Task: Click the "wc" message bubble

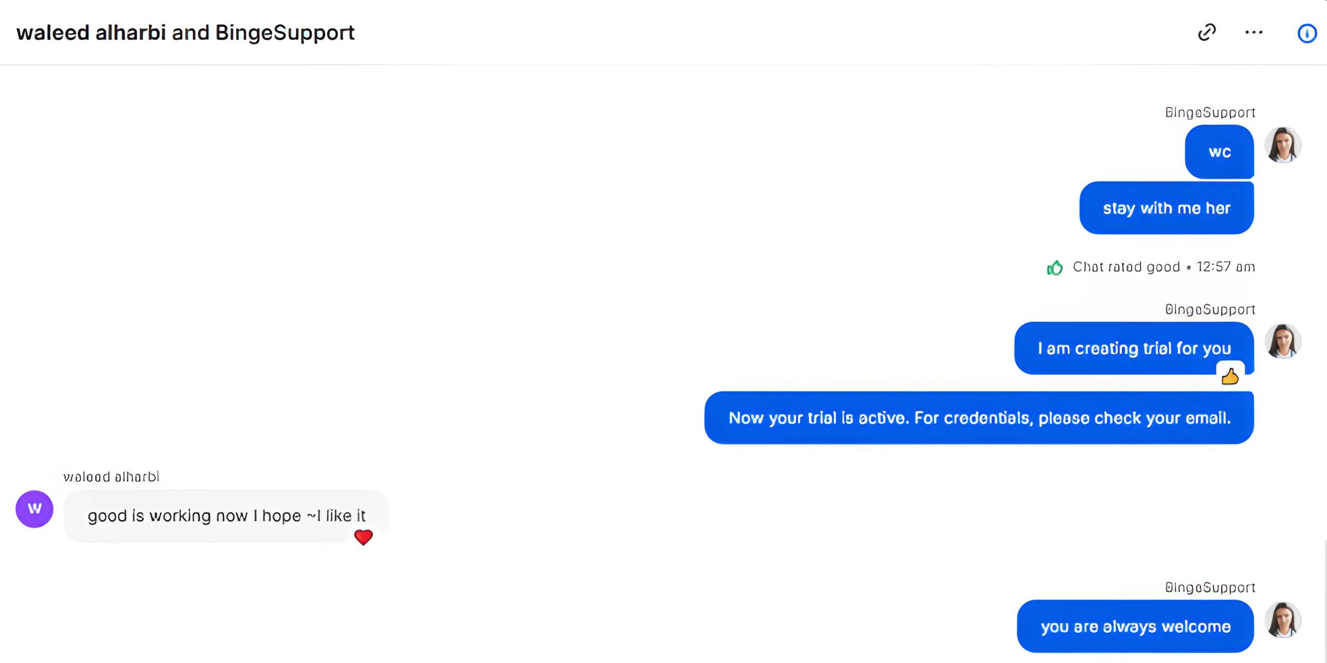Action: click(x=1219, y=152)
